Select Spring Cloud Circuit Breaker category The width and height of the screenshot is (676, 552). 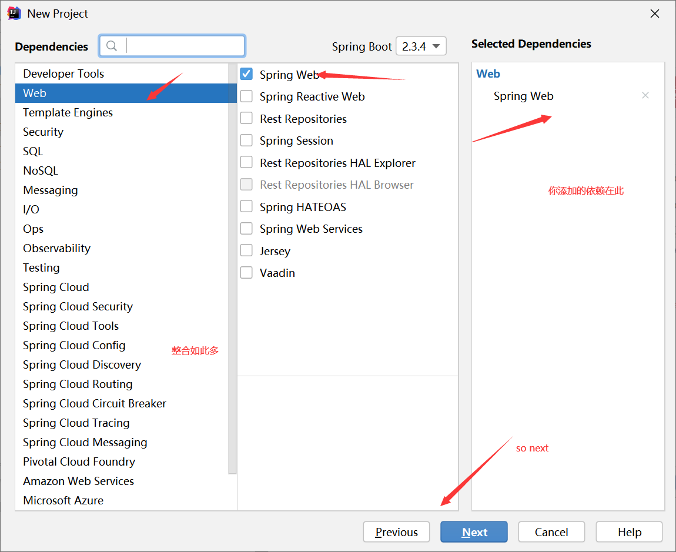click(x=122, y=404)
